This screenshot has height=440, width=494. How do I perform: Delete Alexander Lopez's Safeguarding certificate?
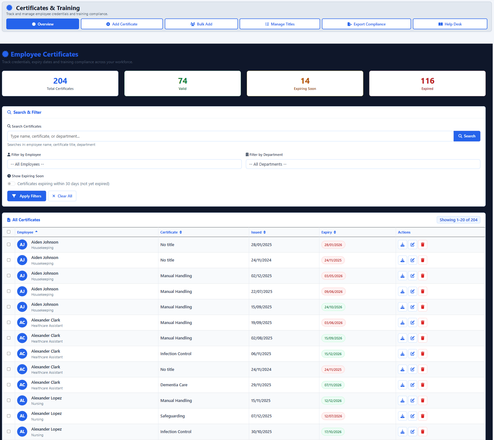click(423, 416)
